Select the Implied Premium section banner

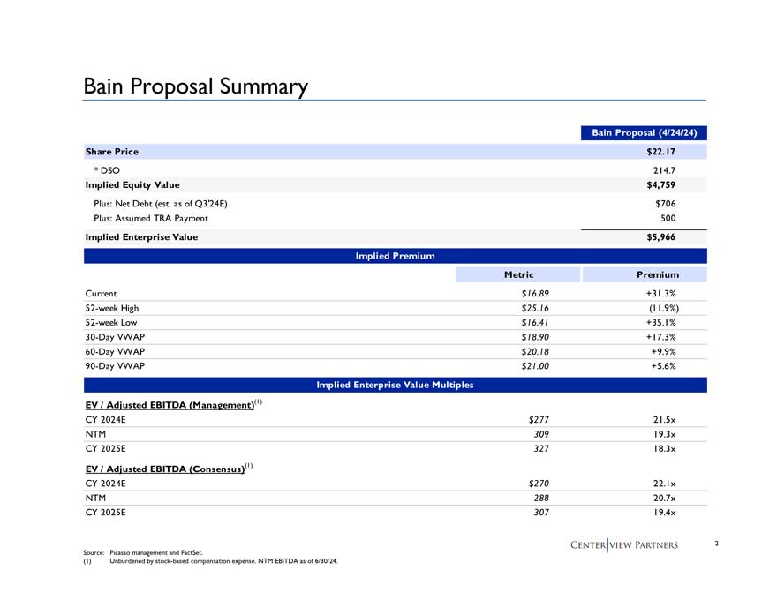[395, 256]
